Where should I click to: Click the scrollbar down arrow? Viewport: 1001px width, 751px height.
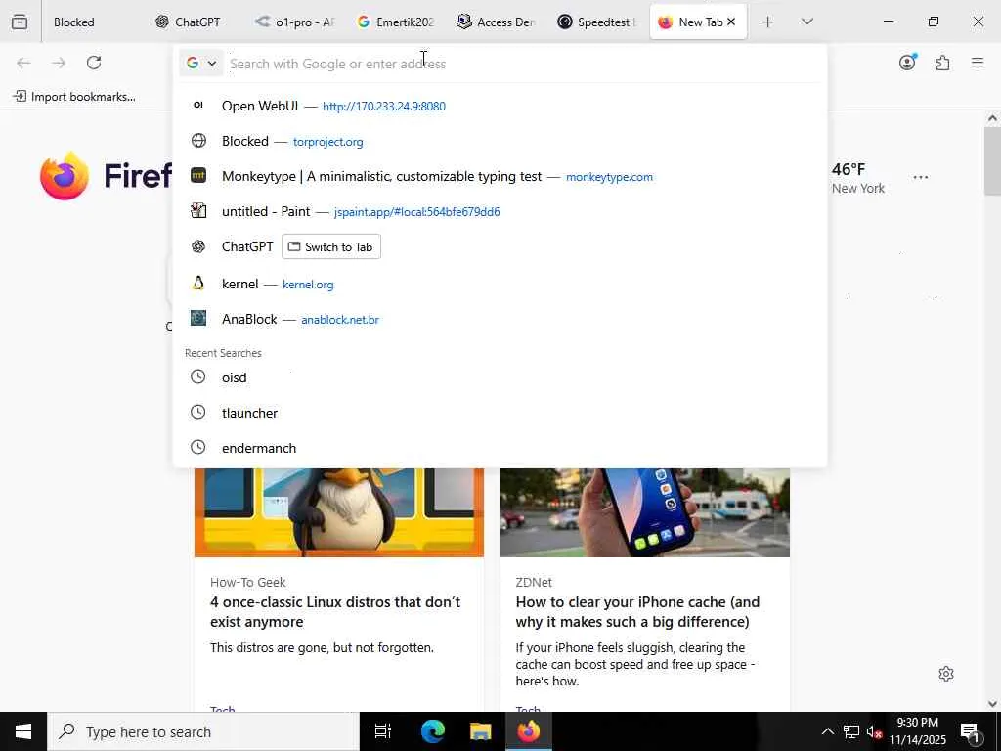pos(992,704)
